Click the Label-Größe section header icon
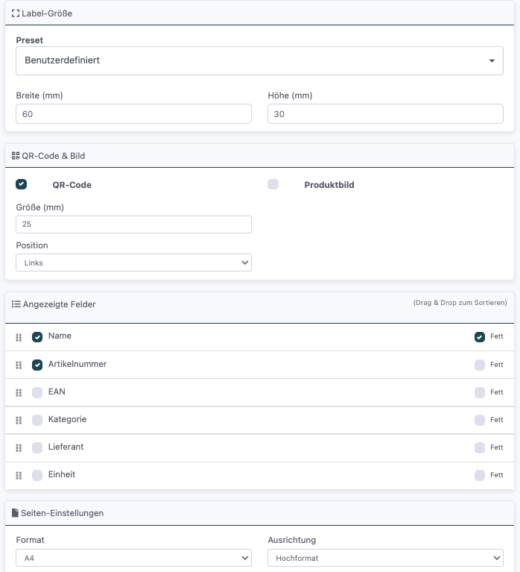The image size is (520, 572). point(16,13)
